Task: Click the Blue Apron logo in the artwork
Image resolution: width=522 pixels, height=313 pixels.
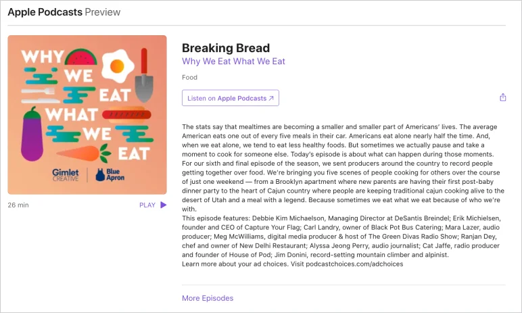Action: 110,174
